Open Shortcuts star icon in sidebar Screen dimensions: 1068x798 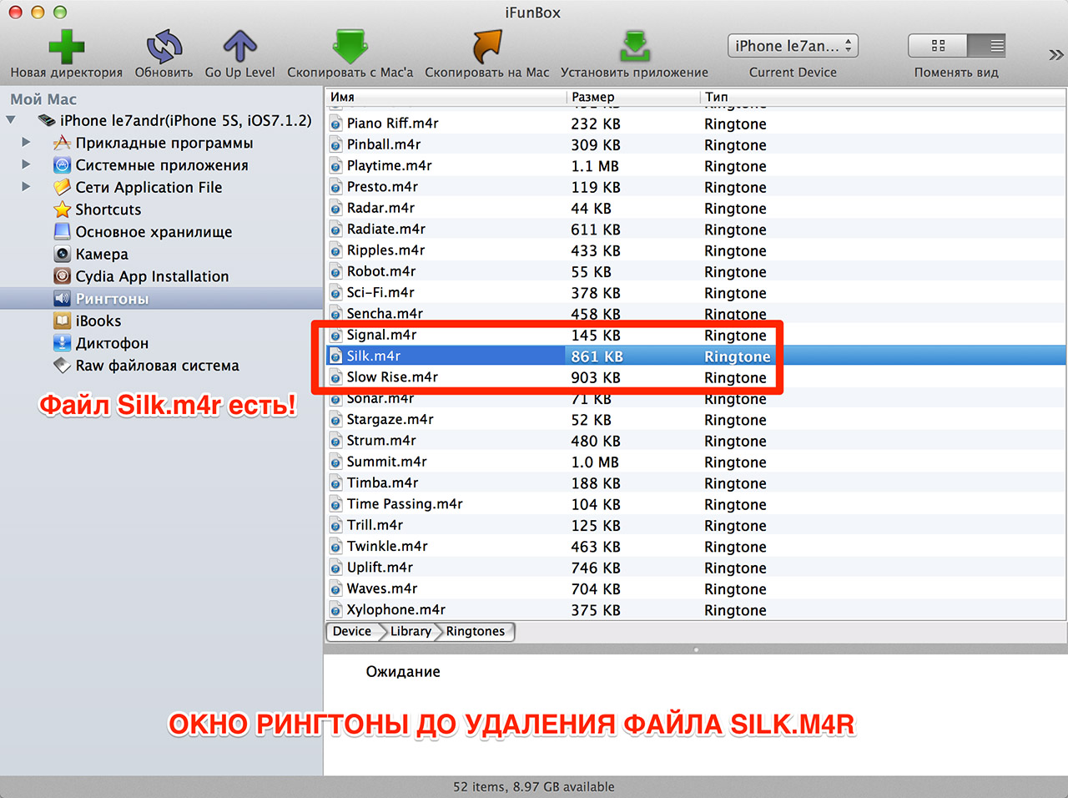coord(62,210)
